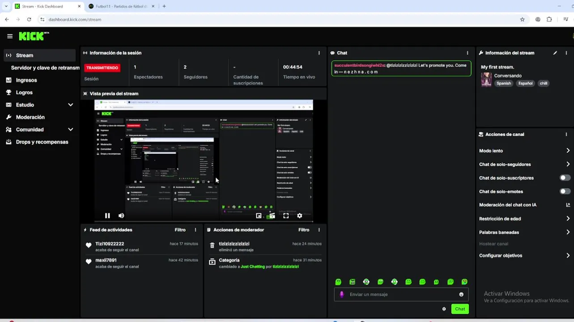Open the tab search dropdown arrow
Screen dimensions: 574x322
(x=6, y=6)
